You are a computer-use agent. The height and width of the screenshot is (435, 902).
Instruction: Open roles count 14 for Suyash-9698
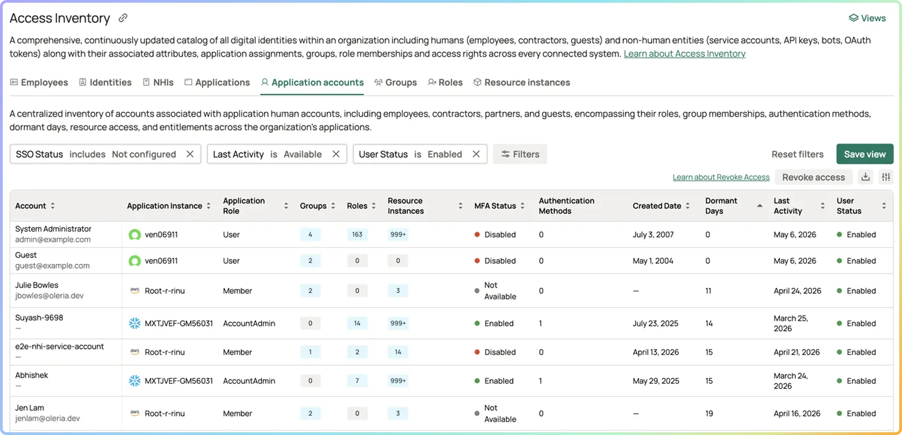pyautogui.click(x=357, y=323)
